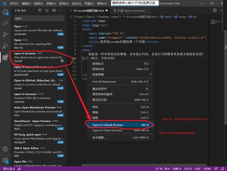Open the 编辑(E) menu
The image size is (227, 171).
(26, 3)
